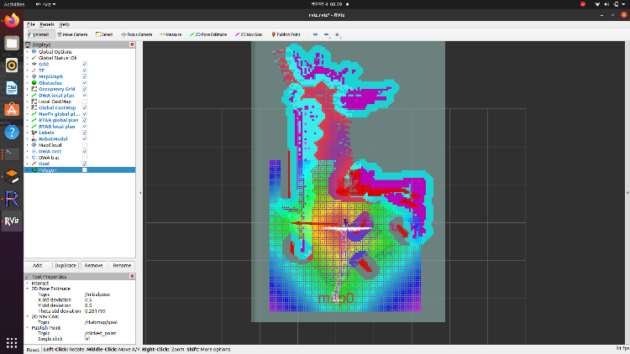Open Firefox from the Ubuntu dock
The image size is (630, 354).
click(12, 21)
